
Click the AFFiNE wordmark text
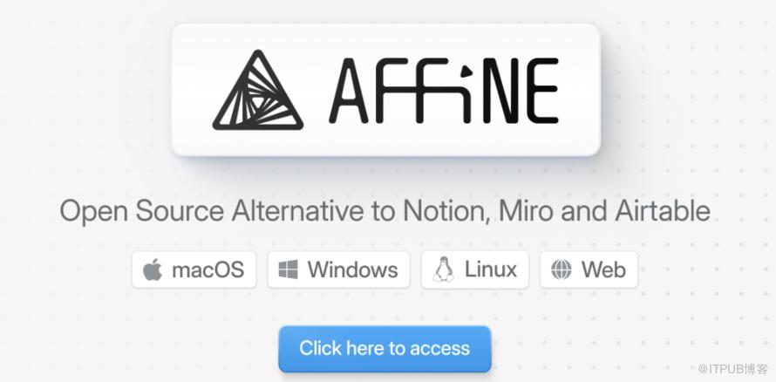coord(444,91)
